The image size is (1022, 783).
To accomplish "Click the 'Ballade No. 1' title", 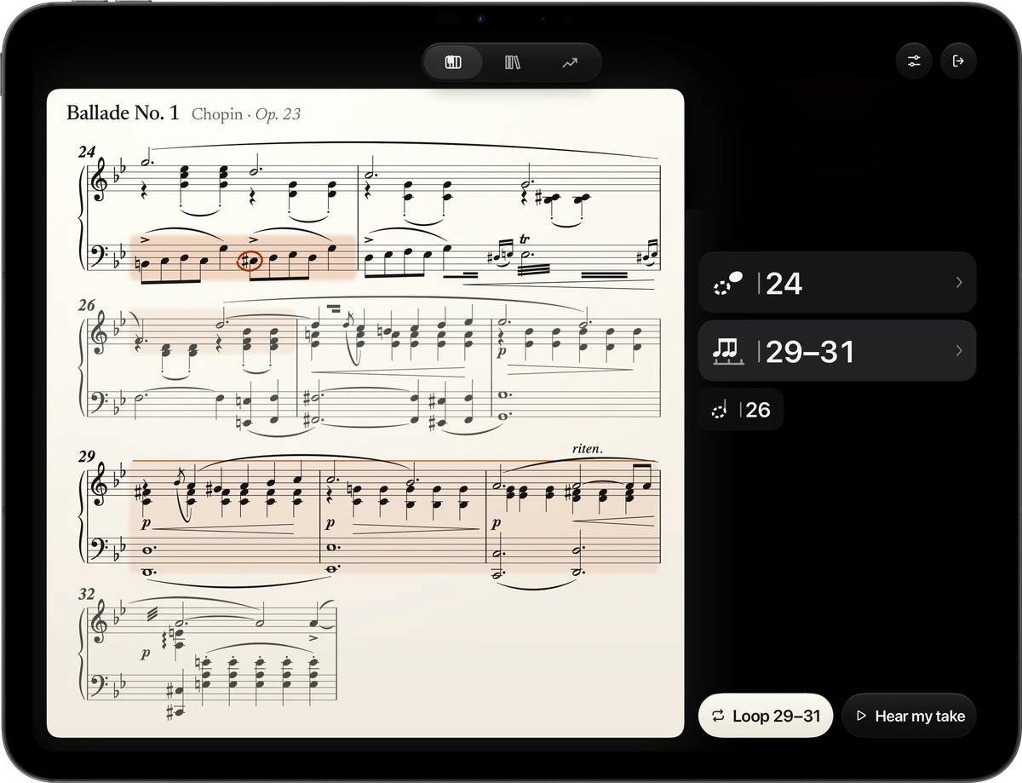I will tap(123, 112).
